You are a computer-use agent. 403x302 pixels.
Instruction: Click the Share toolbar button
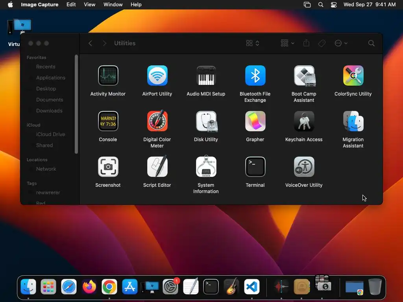point(306,43)
